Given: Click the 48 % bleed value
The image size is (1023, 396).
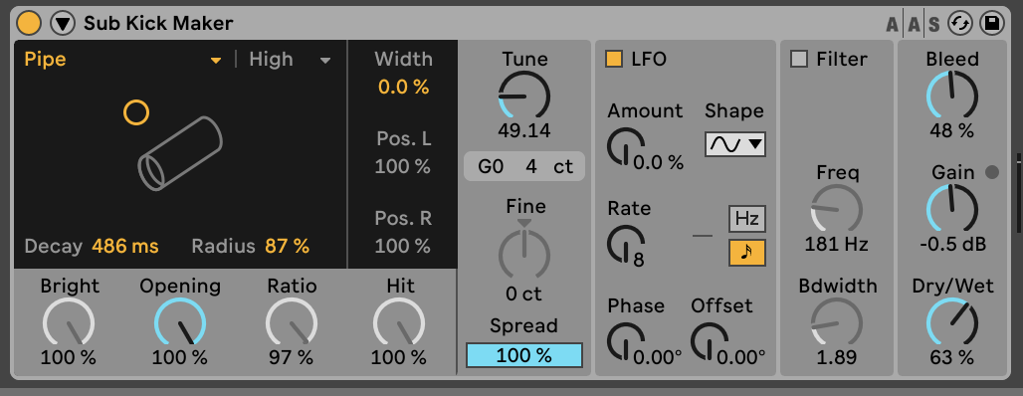Looking at the screenshot, I should 952,131.
